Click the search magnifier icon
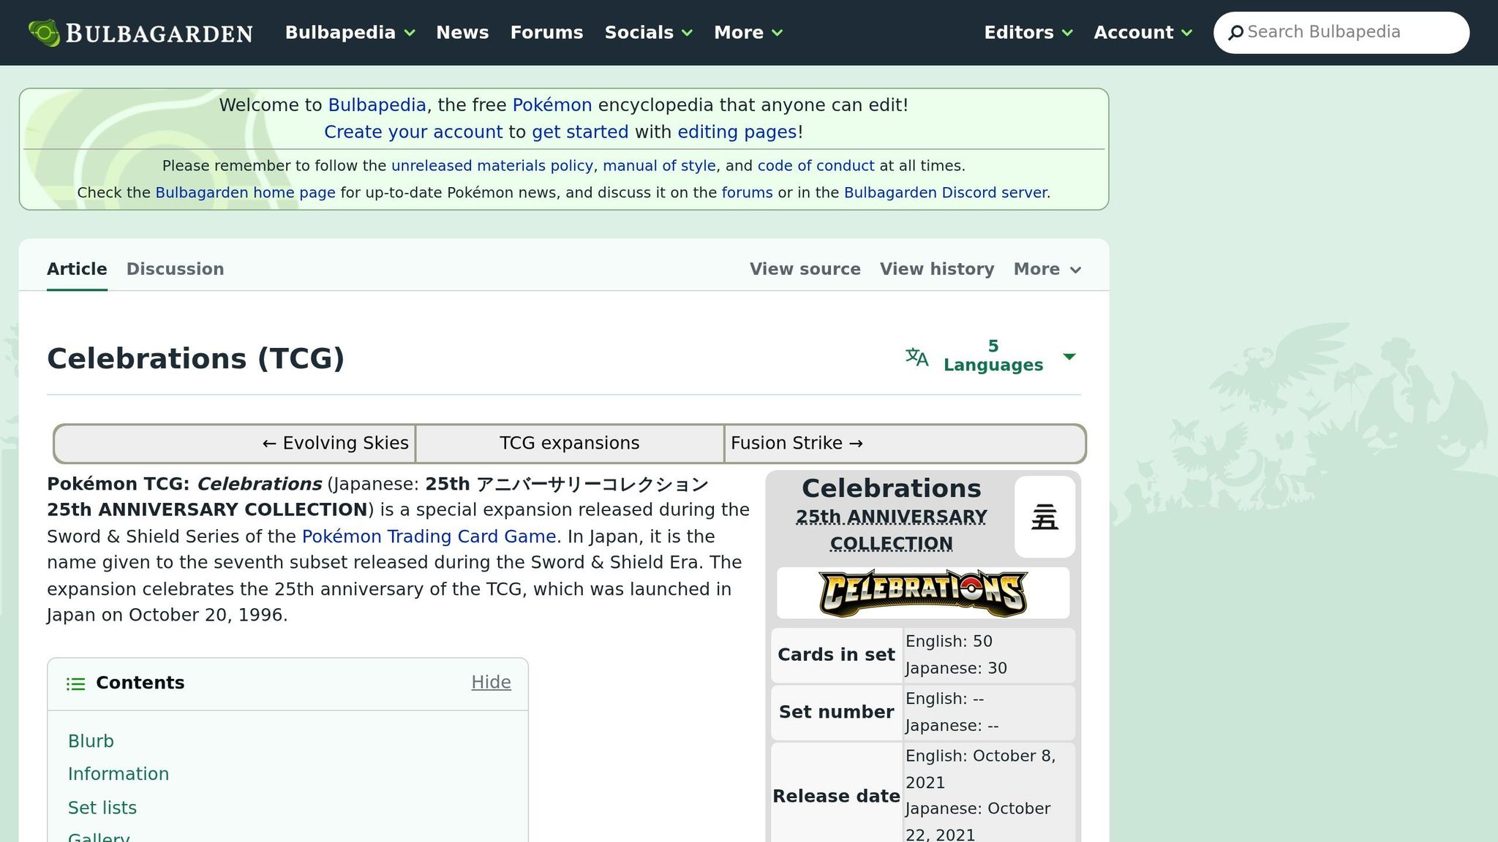The height and width of the screenshot is (842, 1498). click(1235, 33)
